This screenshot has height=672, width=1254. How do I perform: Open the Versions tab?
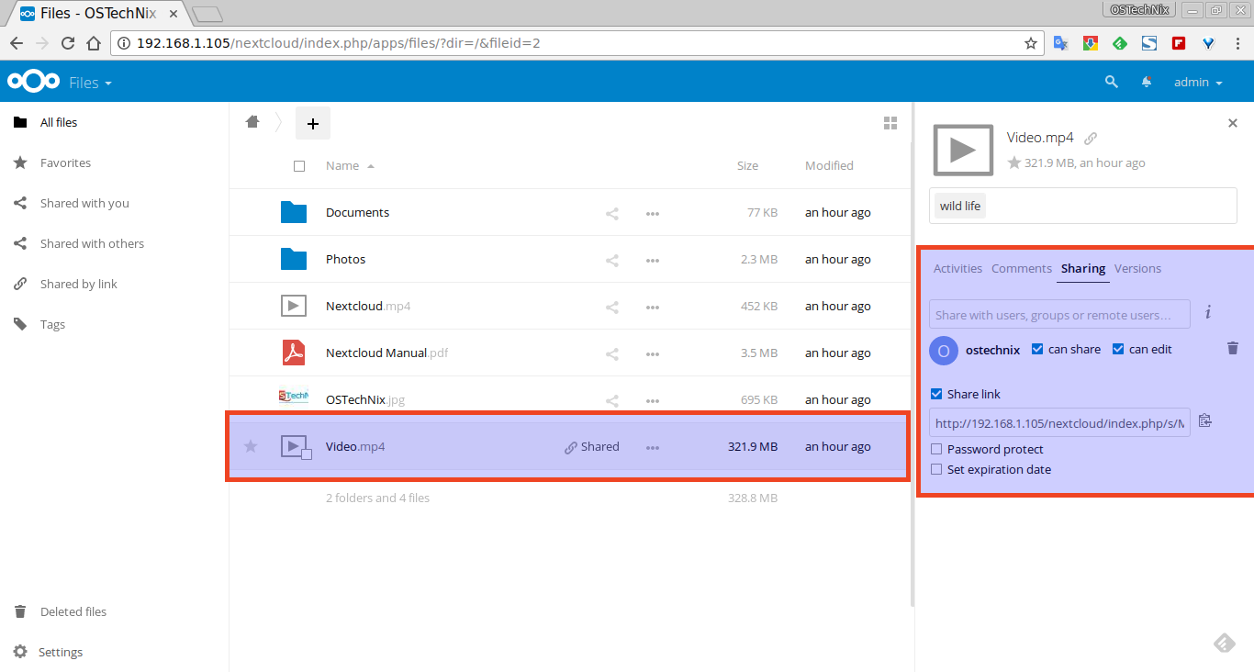tap(1137, 269)
